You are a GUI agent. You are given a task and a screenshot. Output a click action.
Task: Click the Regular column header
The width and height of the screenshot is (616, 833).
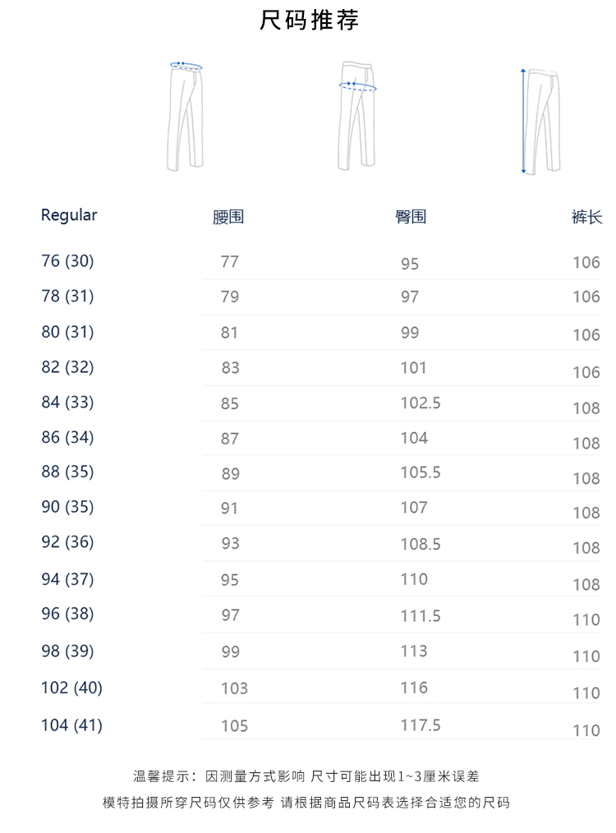tap(69, 215)
